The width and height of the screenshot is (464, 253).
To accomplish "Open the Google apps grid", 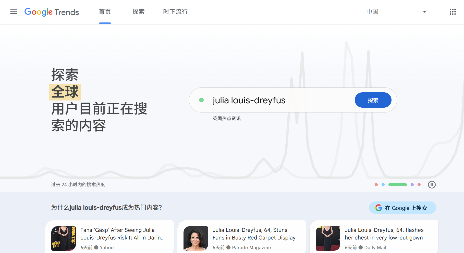I will coord(453,12).
